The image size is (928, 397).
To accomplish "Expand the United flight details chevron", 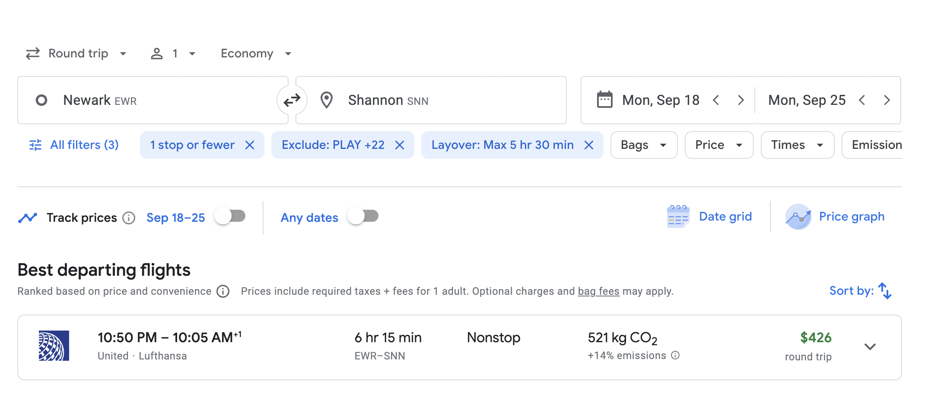I will point(871,347).
